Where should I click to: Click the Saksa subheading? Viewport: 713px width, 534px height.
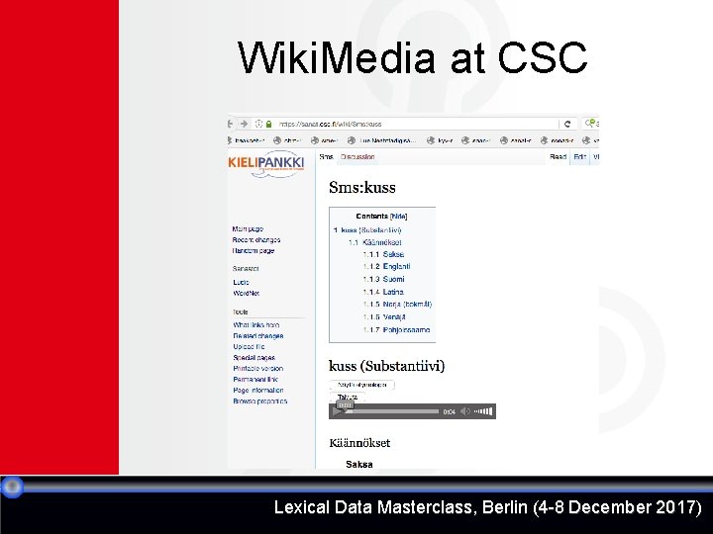[x=358, y=464]
